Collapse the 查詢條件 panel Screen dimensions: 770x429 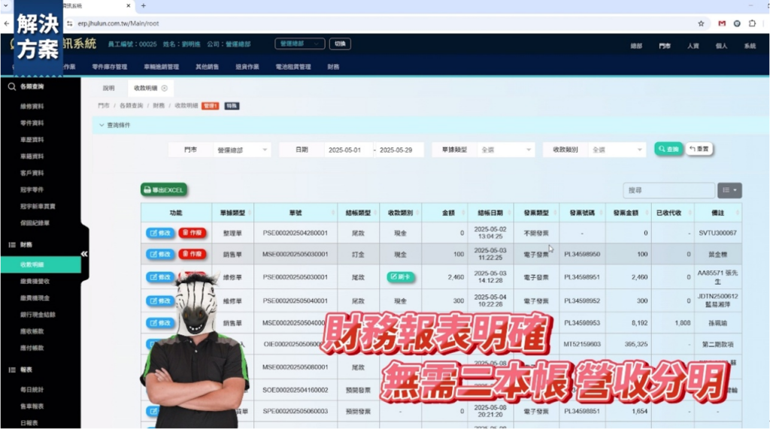point(102,125)
